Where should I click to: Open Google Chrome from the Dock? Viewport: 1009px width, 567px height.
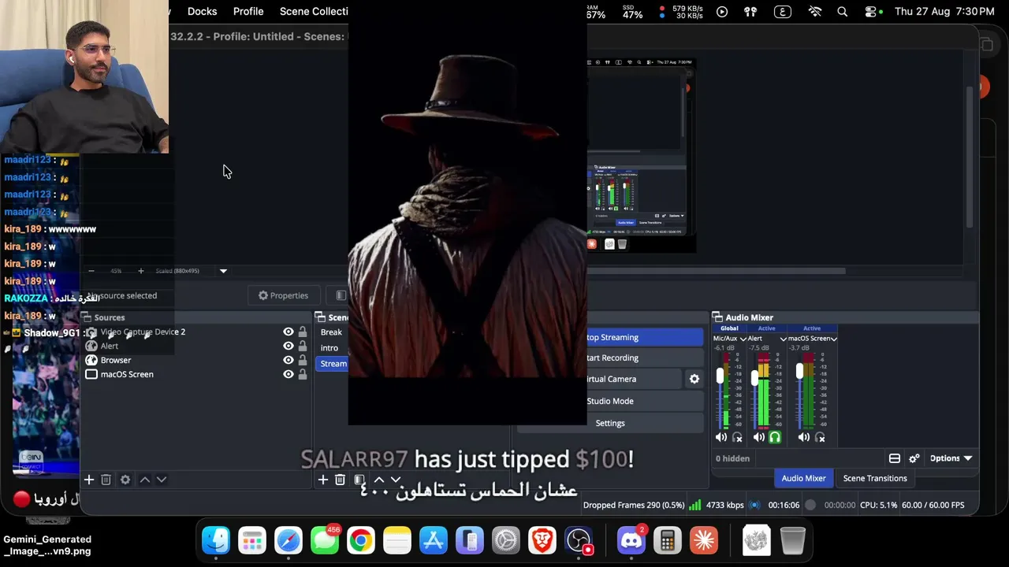[361, 540]
